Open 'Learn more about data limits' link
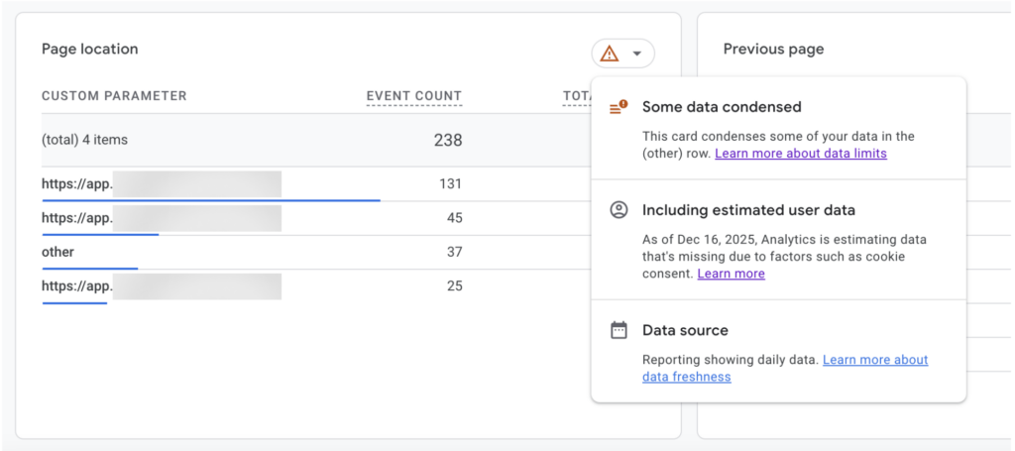The height and width of the screenshot is (451, 1015). pos(800,154)
